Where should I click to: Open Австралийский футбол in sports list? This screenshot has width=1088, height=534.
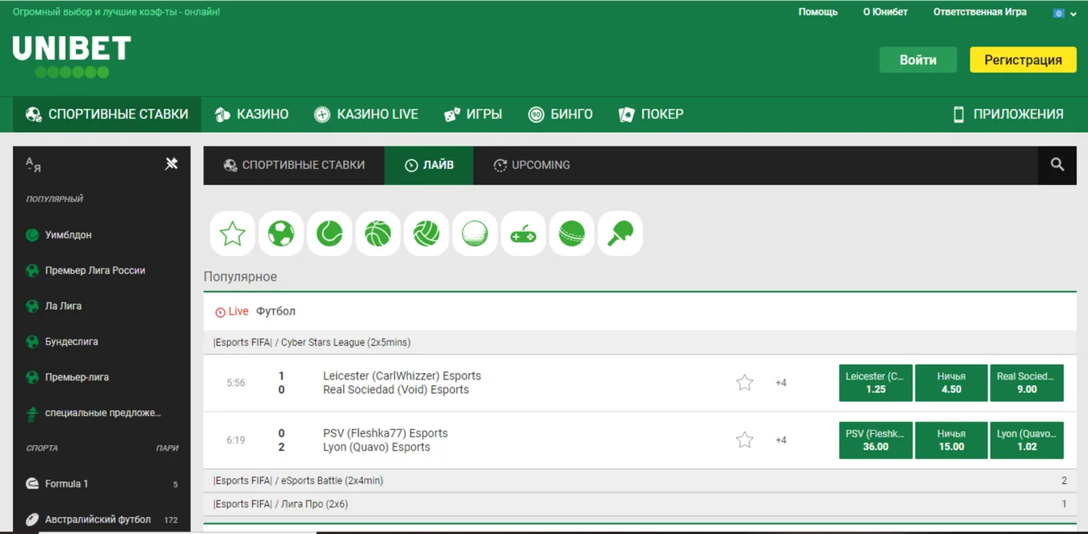click(x=102, y=520)
